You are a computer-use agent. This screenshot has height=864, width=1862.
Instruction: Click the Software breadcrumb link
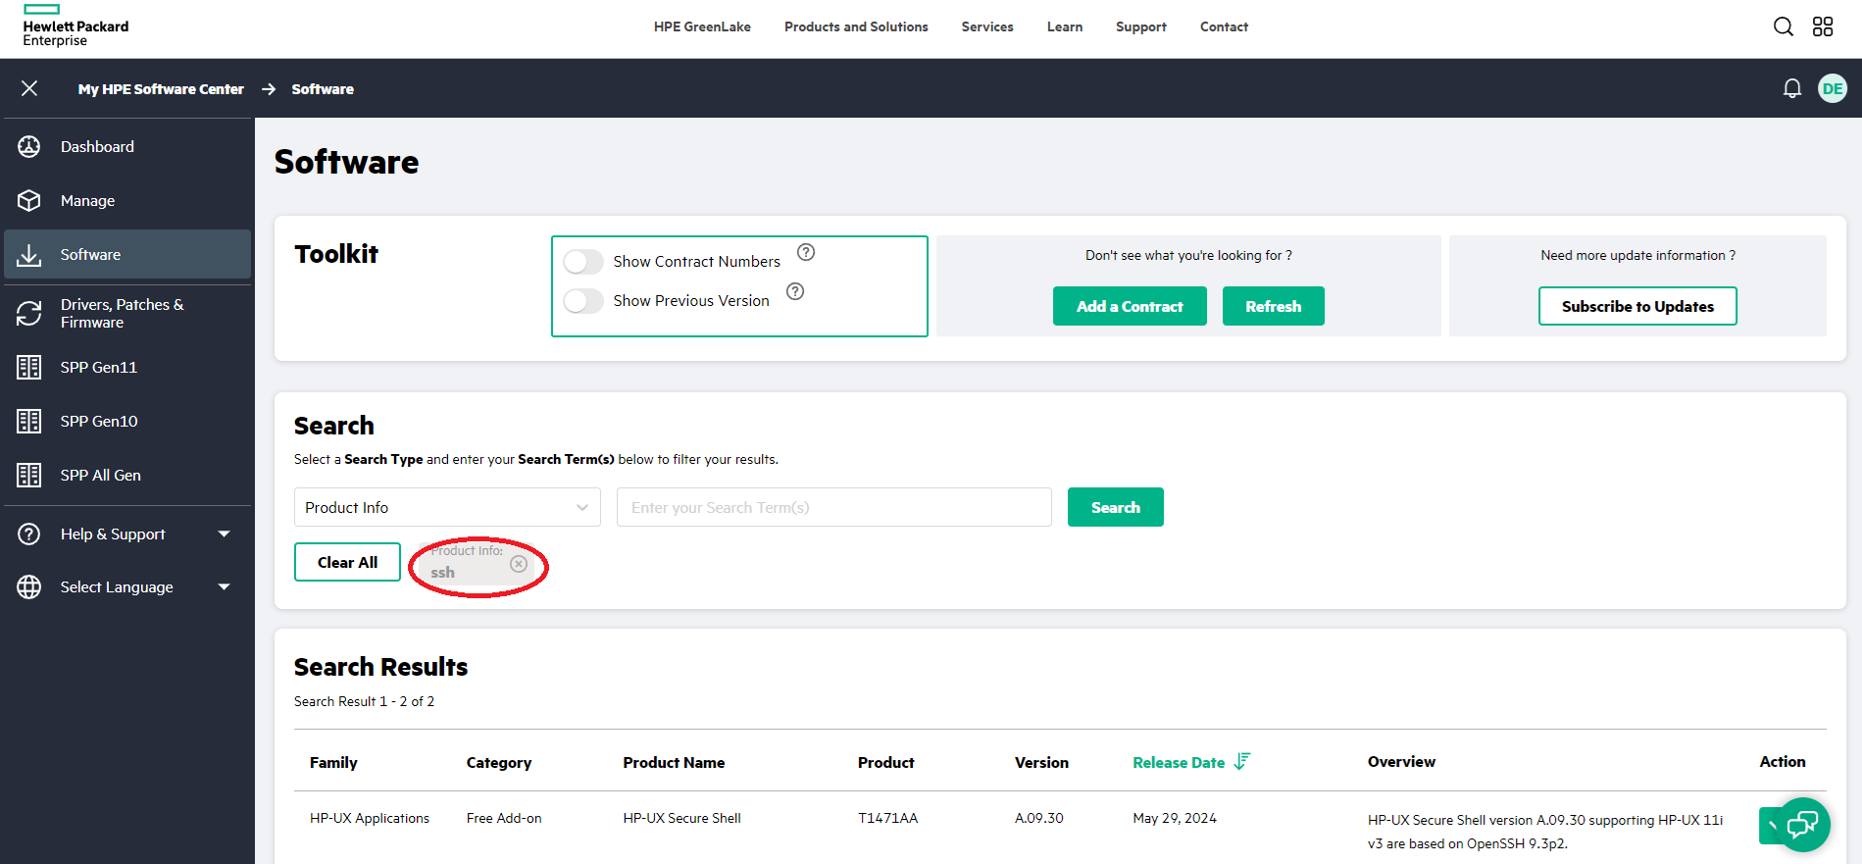click(323, 89)
